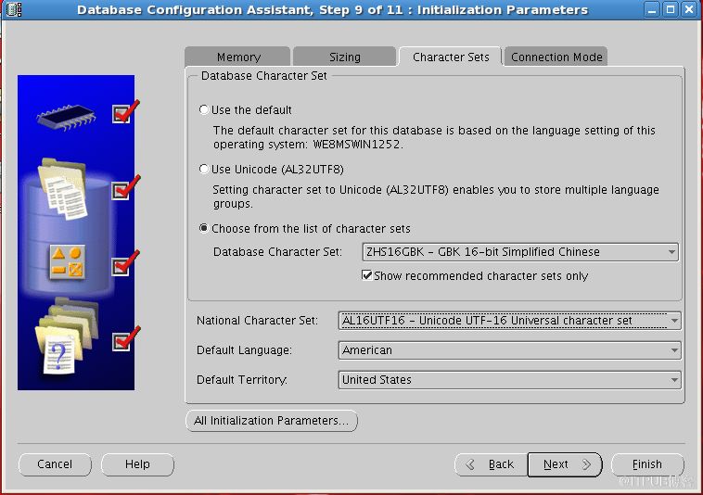Click the checkmark beside question mark folders
Viewport: 703px width, 495px height.
[125, 339]
